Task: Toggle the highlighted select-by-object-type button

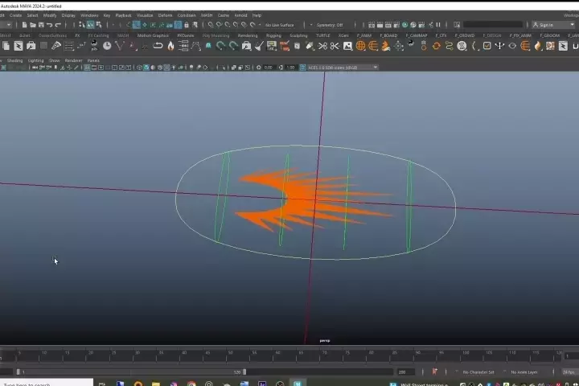Action: point(90,25)
